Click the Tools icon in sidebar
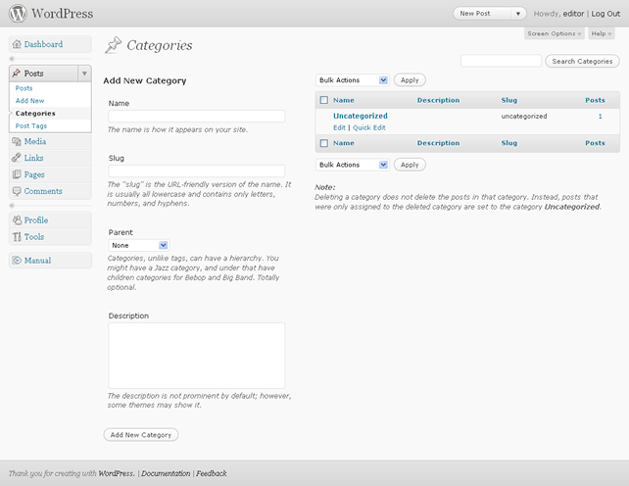Image resolution: width=629 pixels, height=486 pixels. [x=17, y=237]
